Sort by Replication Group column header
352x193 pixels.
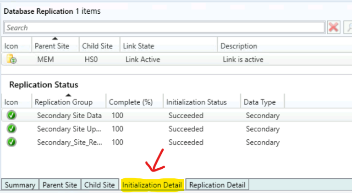[63, 102]
